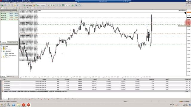Open the Вставка menu
Image resolution: width=191 pixels, height=107 pixels.
click(x=12, y=3)
